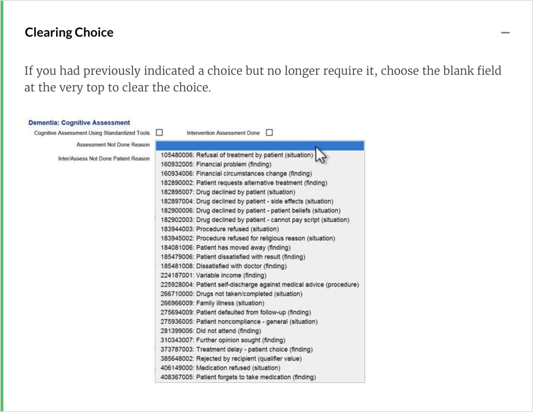The height and width of the screenshot is (412, 533).
Task: Choose Patient self-discharge against medical advice
Action: [259, 285]
